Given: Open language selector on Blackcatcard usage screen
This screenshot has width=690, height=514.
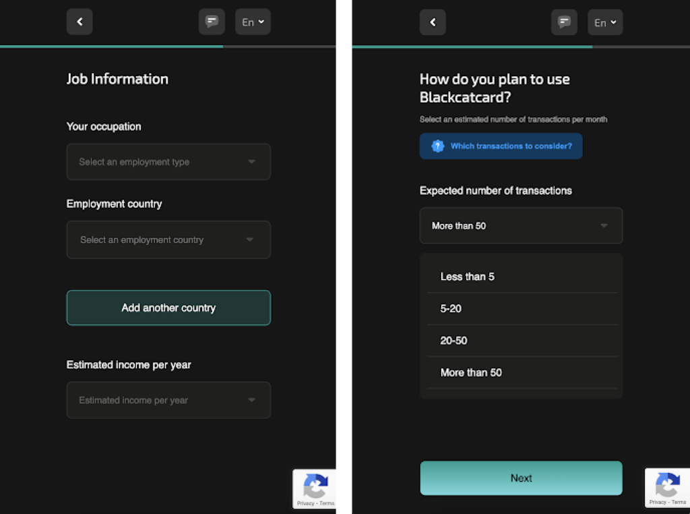Looking at the screenshot, I should pos(604,22).
